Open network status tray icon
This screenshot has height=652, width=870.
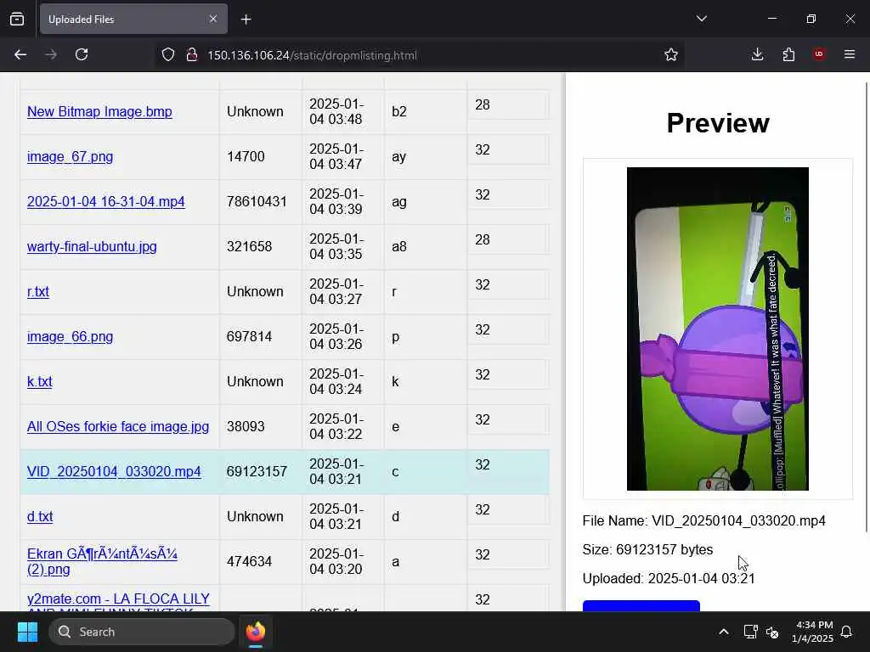(750, 632)
